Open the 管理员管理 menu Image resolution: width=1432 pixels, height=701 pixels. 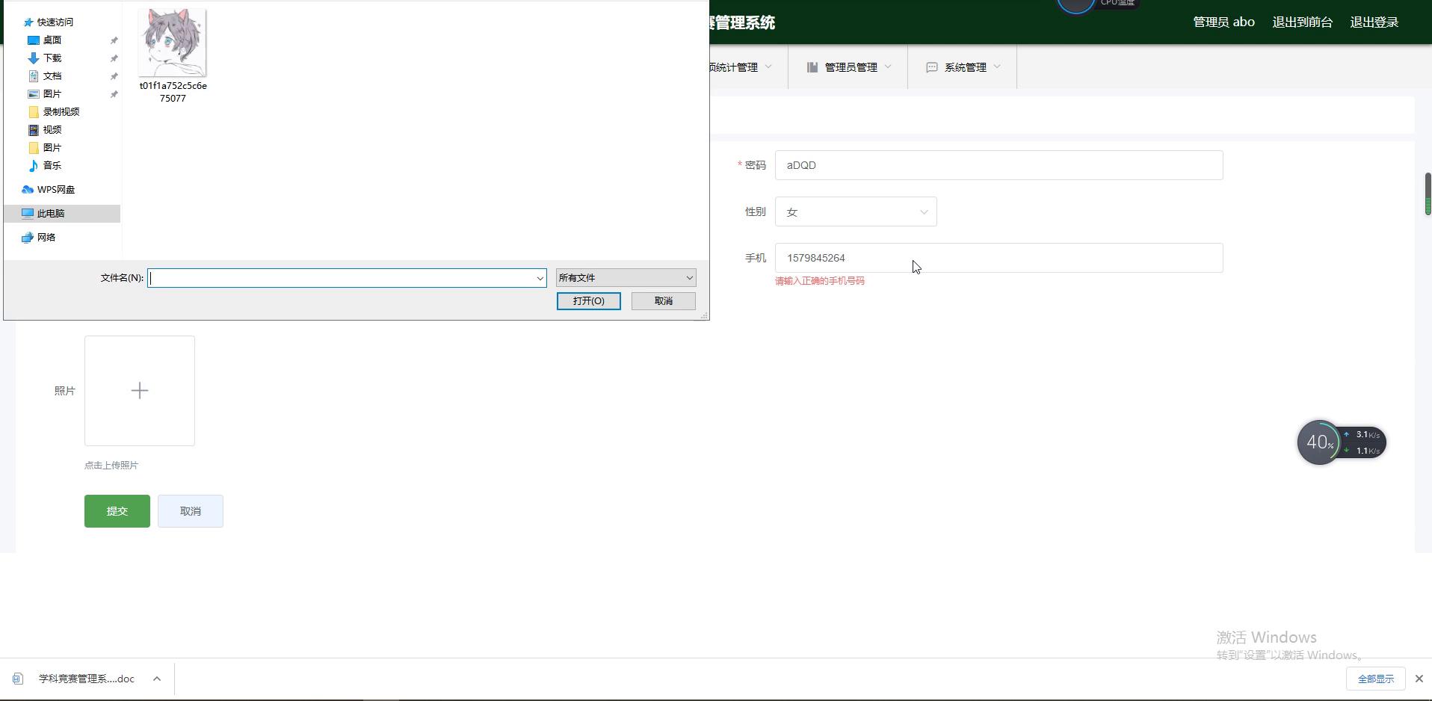(849, 67)
